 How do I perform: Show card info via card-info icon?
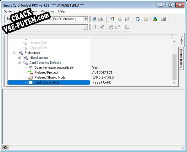click(118, 27)
